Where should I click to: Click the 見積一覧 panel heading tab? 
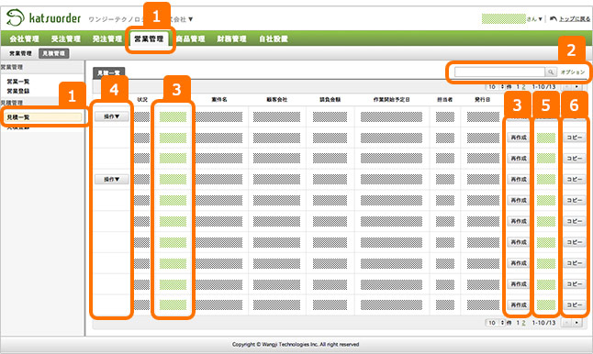coord(109,73)
